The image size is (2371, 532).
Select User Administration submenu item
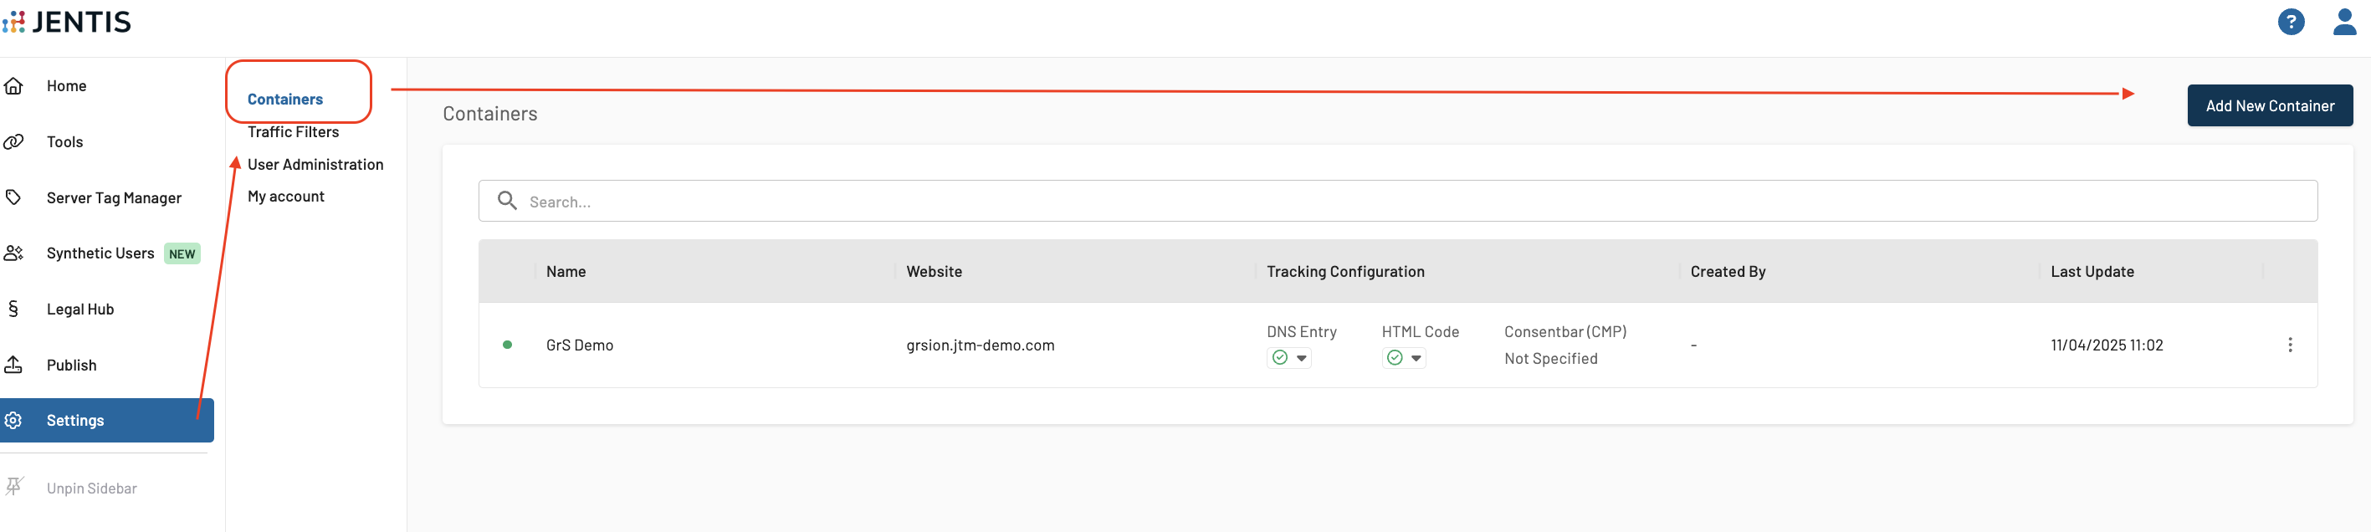[315, 165]
